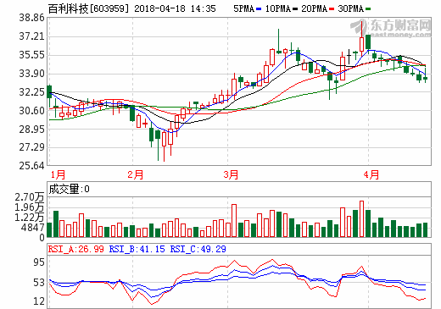Click the 20PMA legend label
This screenshot has height=309, width=441.
(x=315, y=8)
